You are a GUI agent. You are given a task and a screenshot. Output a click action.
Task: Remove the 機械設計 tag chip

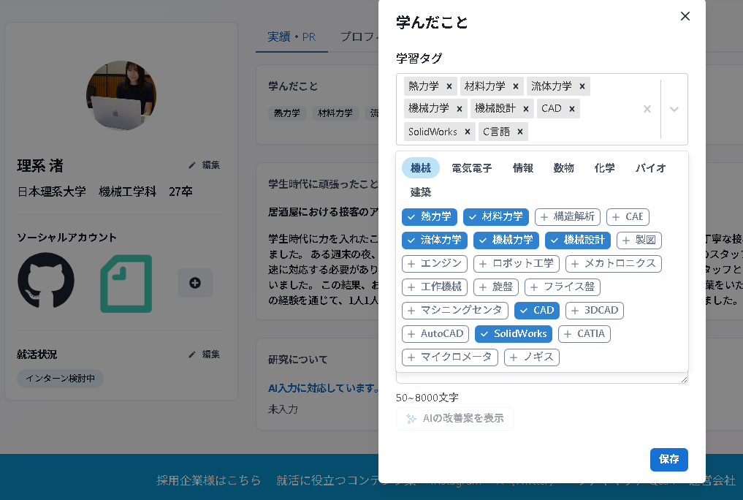(525, 109)
